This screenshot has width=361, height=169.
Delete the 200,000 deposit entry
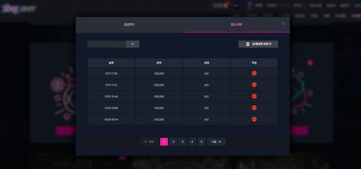click(x=254, y=119)
